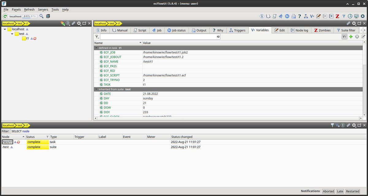The width and height of the screenshot is (368, 196).
Task: Collapse the test suite tree node
Action: tap(12, 34)
